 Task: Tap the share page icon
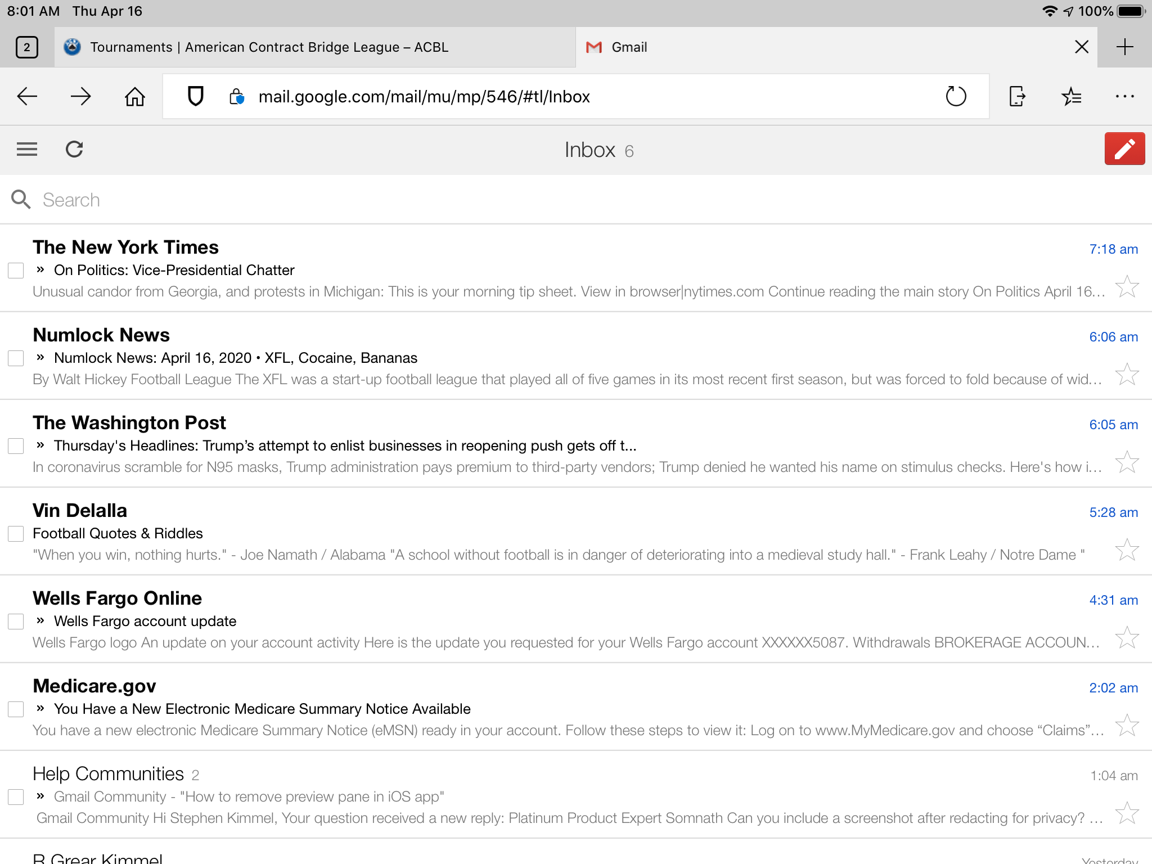click(1017, 97)
